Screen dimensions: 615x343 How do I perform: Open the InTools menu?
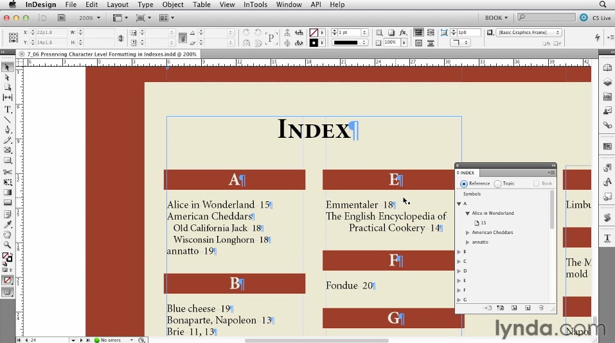tap(255, 4)
